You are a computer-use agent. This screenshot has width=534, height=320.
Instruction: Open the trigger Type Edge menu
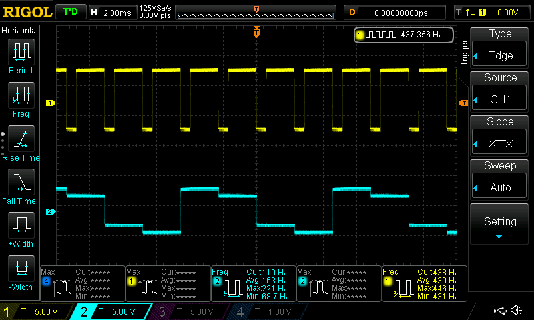[500, 47]
